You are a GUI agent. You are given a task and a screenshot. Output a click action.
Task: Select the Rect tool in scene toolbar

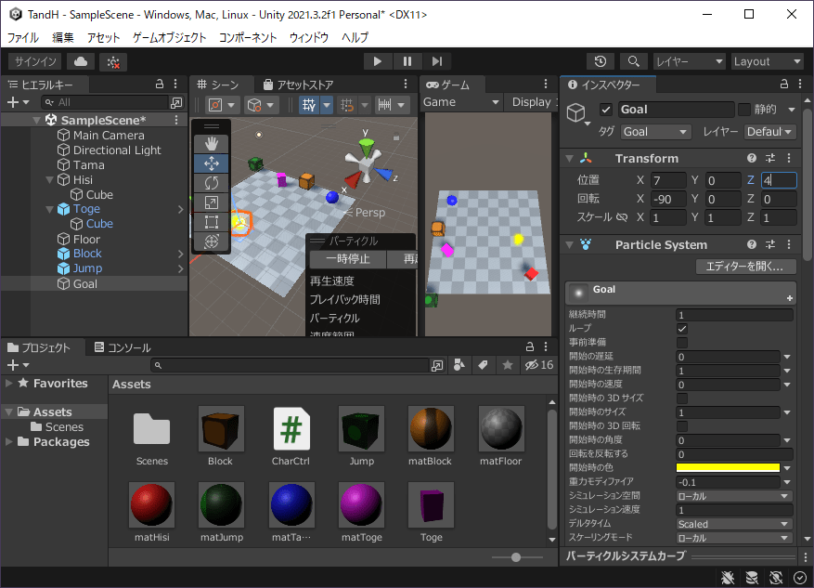tap(211, 222)
